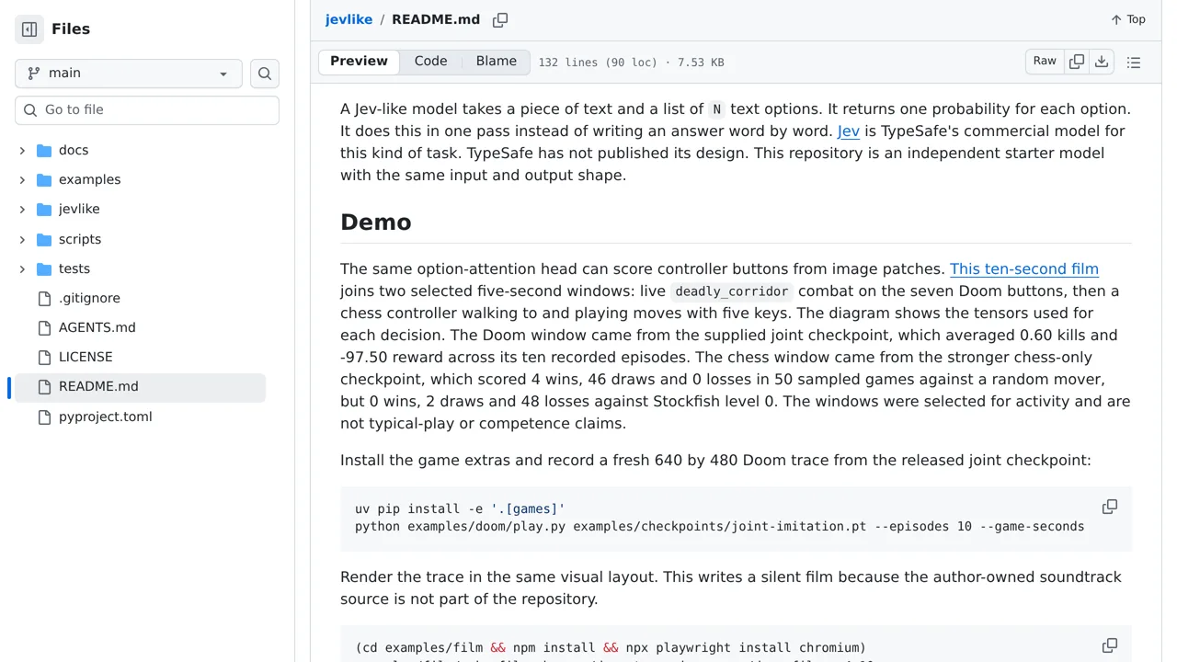Click the README.md file icon in tree
Viewport: 1177px width, 662px height.
[44, 386]
